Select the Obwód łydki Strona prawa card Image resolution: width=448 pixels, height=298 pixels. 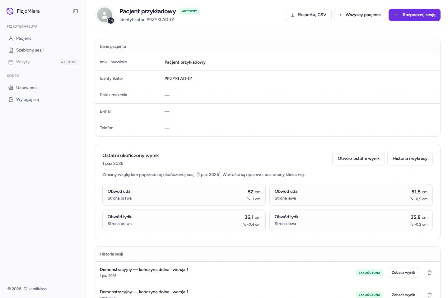tap(184, 220)
